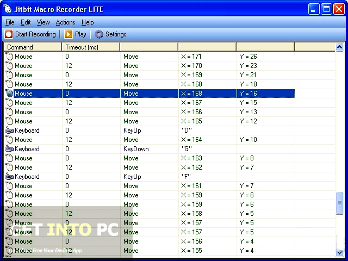Click mouse icon in X = 161 row
Viewport: 348px width, 261px height.
[9, 186]
